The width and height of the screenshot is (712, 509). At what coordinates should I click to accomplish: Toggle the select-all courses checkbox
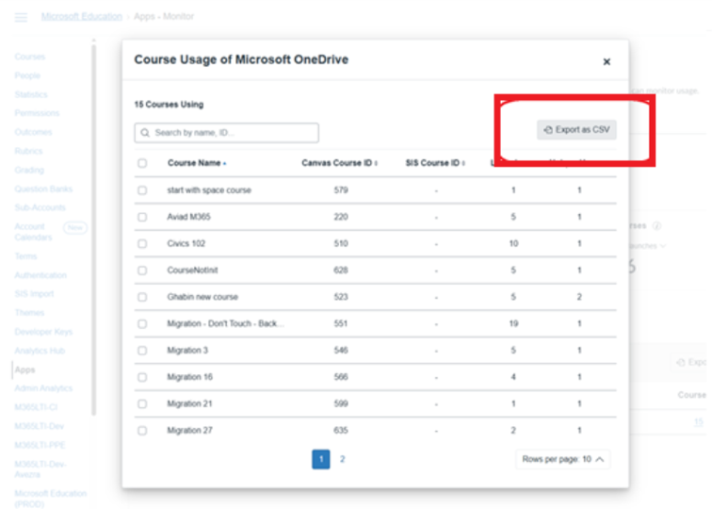click(142, 163)
